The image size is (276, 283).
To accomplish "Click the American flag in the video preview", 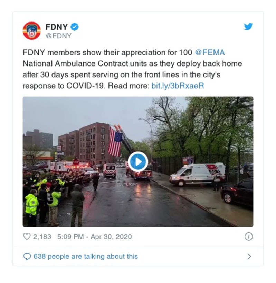I will (115, 141).
